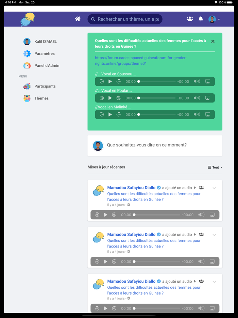The image size is (238, 318).
Task: Play the Vocal en Soussou audio
Action: 110,81
